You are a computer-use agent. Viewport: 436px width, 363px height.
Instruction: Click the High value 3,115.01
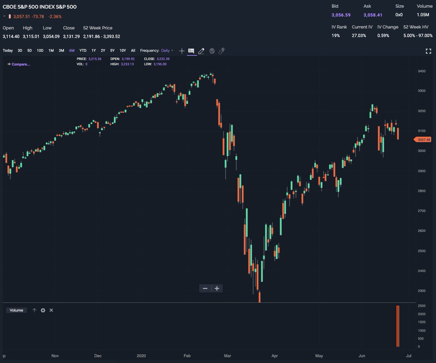coord(31,36)
